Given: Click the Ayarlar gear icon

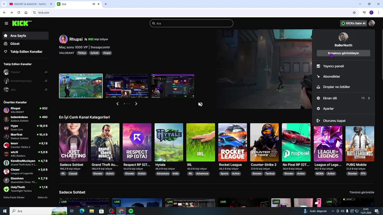Looking at the screenshot, I should [x=318, y=109].
